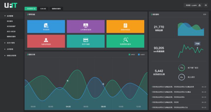Open the purple monitor-search tile
This screenshot has height=112, width=211.
pyautogui.click(x=86, y=26)
